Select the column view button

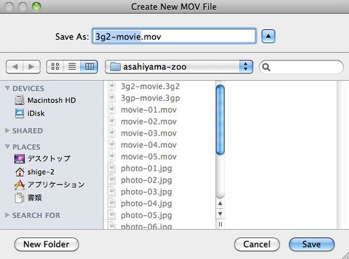89,67
